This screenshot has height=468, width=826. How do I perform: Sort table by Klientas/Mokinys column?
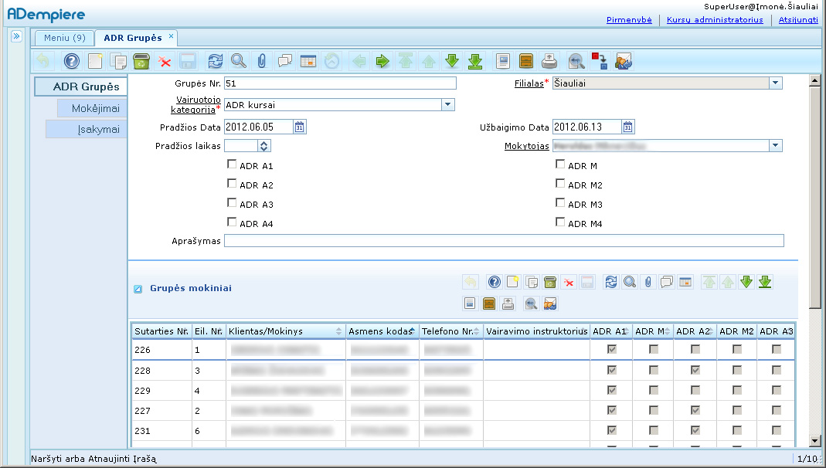tap(286, 331)
